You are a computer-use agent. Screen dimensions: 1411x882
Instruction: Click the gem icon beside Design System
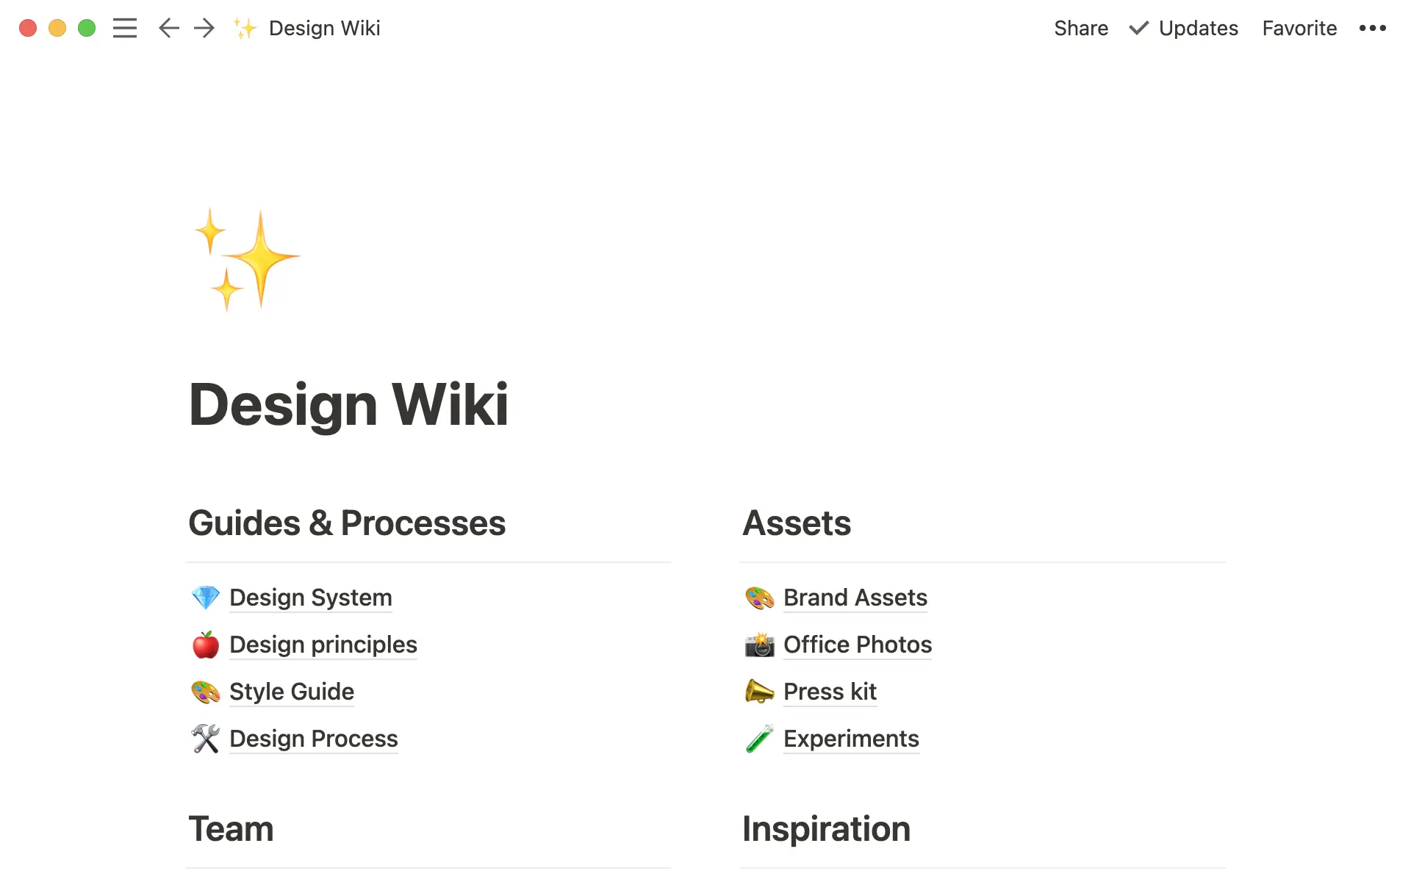(206, 598)
